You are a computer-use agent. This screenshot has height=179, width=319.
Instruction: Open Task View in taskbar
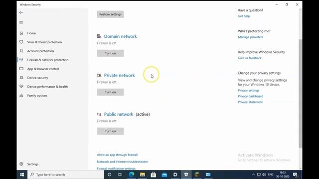(x=120, y=175)
